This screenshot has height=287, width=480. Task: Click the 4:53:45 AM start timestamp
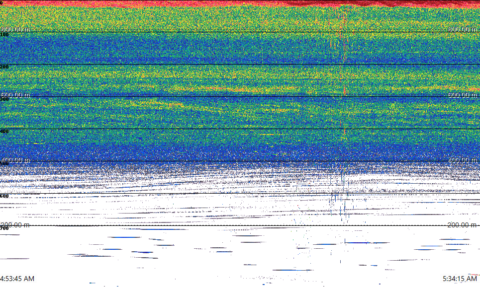click(17, 279)
